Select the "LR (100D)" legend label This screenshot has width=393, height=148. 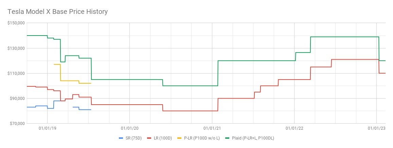[x=162, y=138]
